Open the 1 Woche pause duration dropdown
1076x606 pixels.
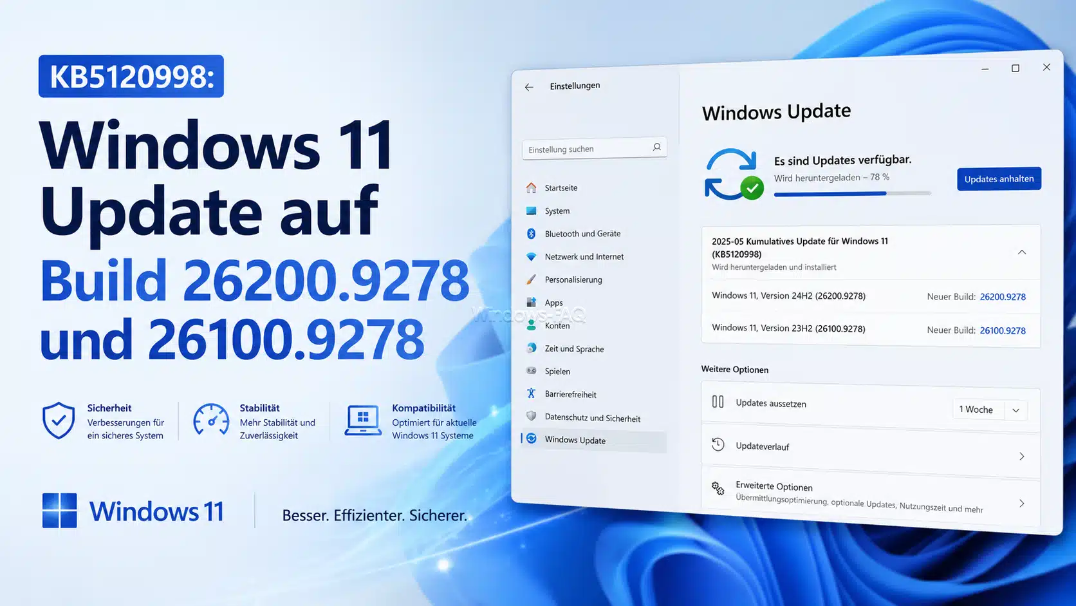tap(990, 410)
